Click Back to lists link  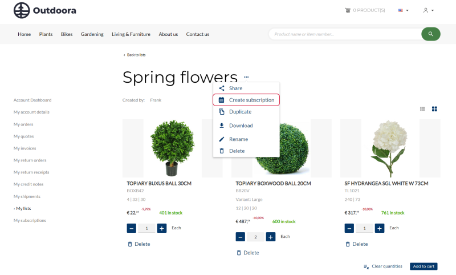[x=135, y=55]
